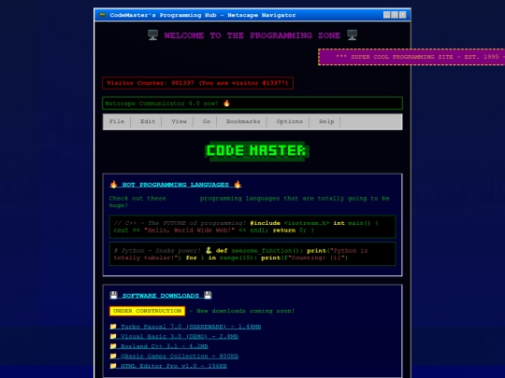Click computer icon right of Welcome heading
Screen dimensions: 505x378
click(352, 35)
